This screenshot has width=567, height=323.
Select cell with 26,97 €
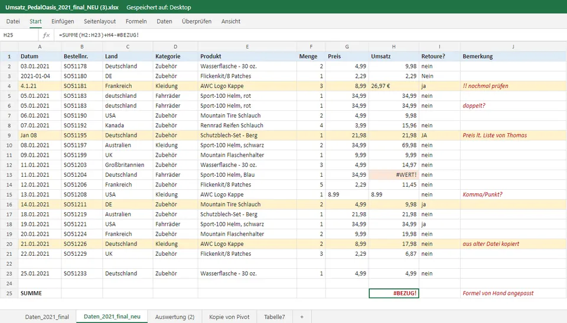(394, 86)
